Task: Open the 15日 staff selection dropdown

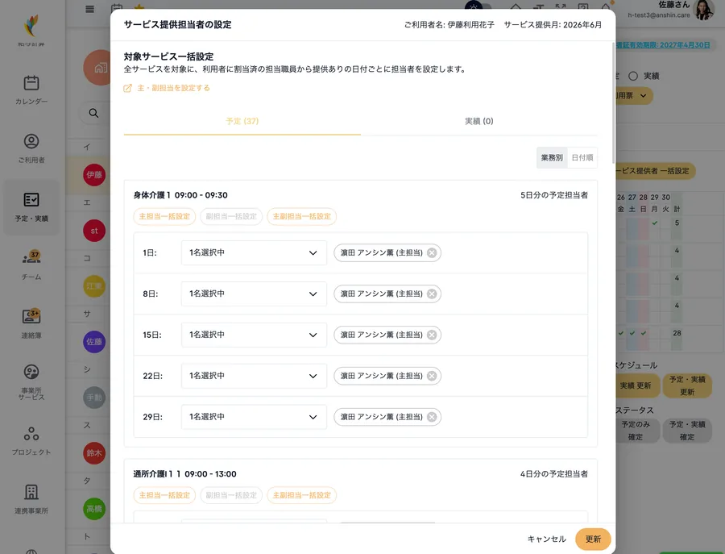Action: (x=254, y=335)
